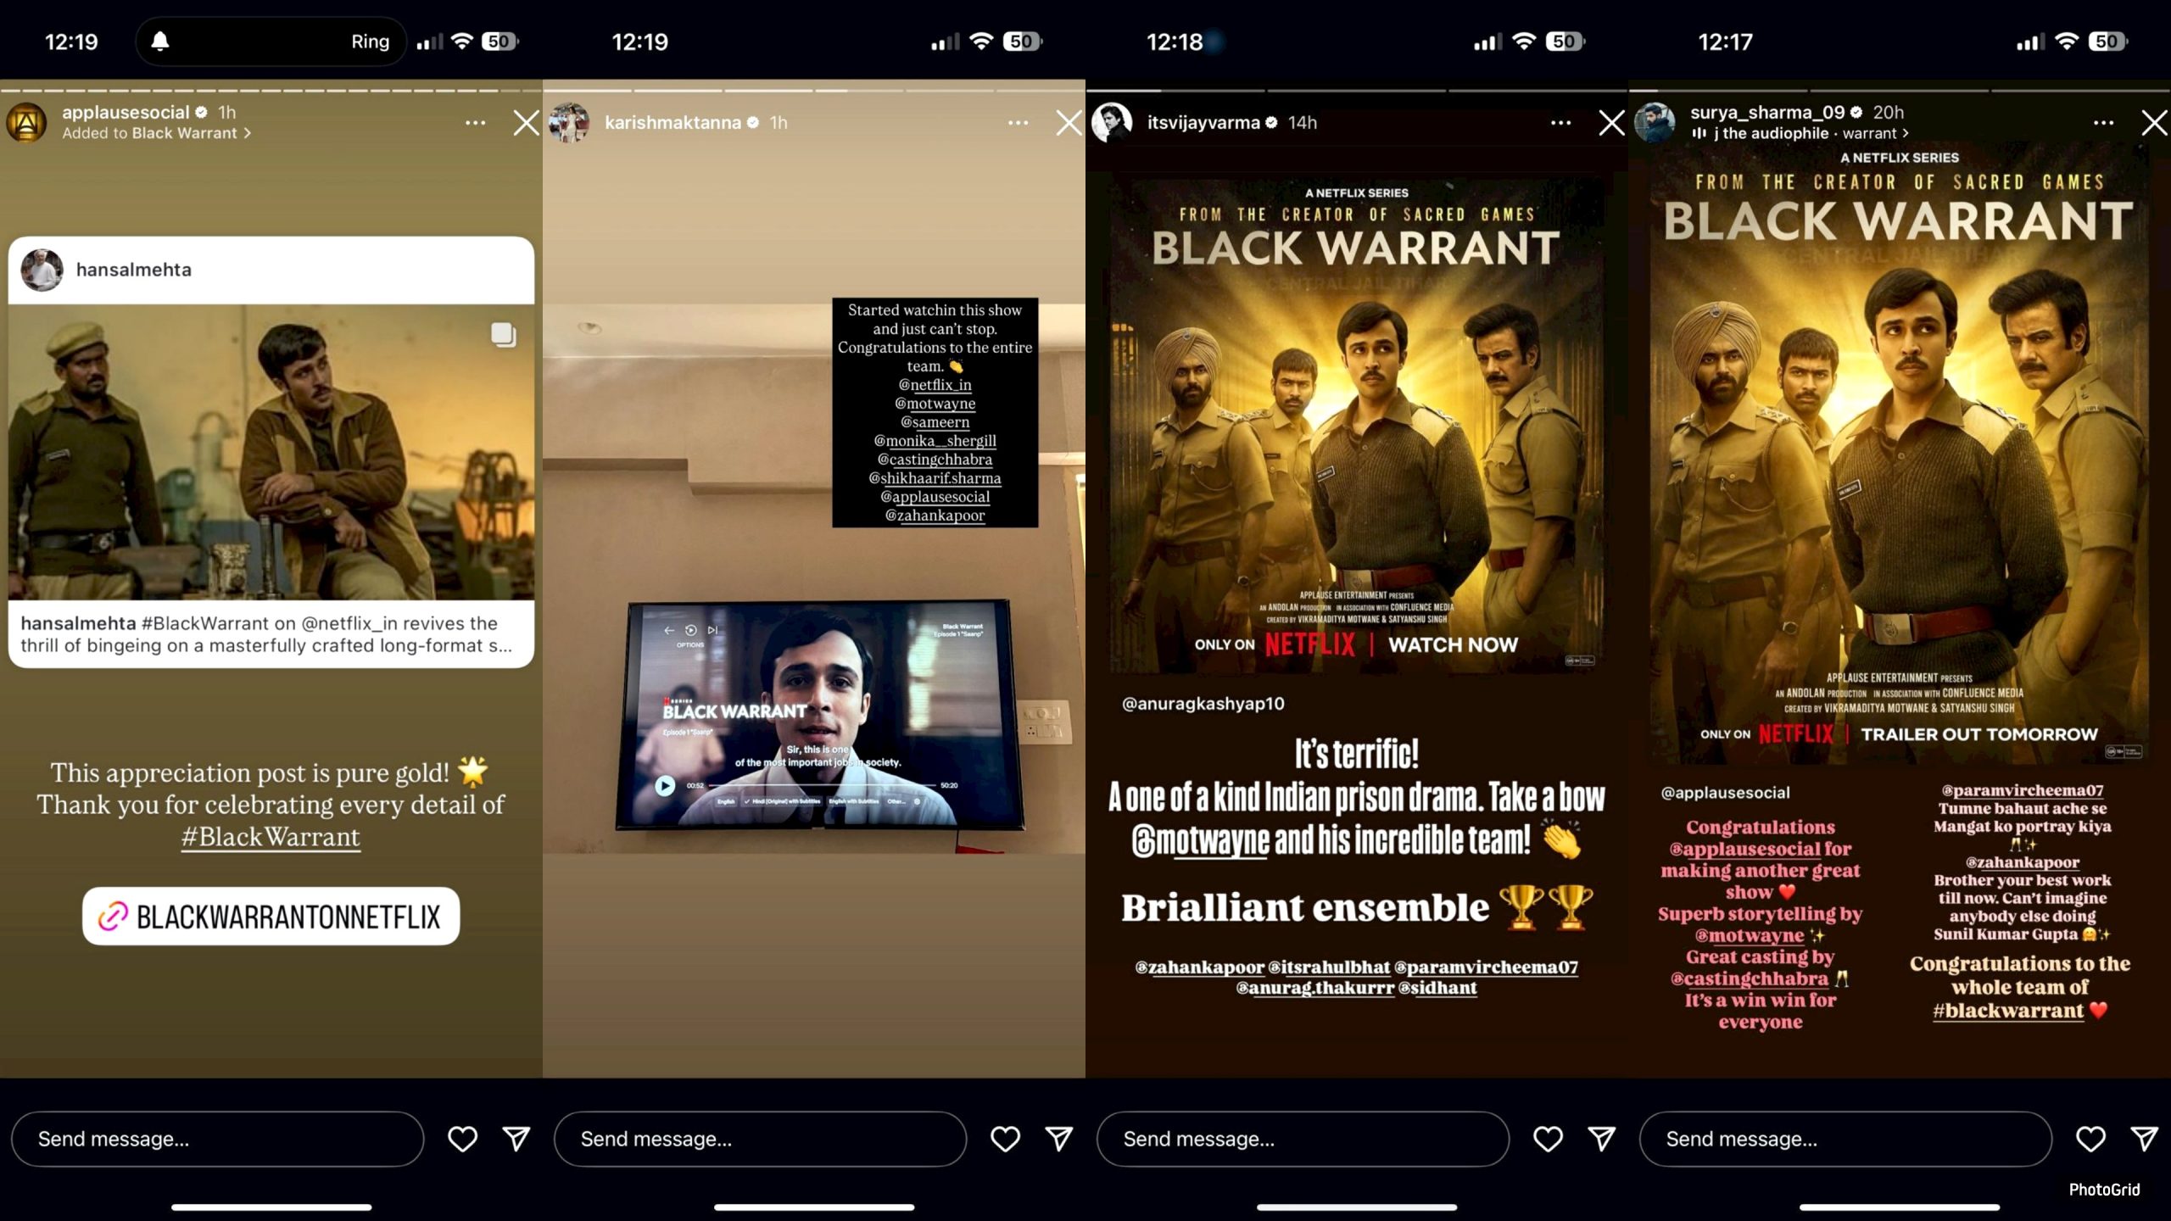
Task: Like the surya_sharma_09 story with heart
Action: click(2090, 1139)
